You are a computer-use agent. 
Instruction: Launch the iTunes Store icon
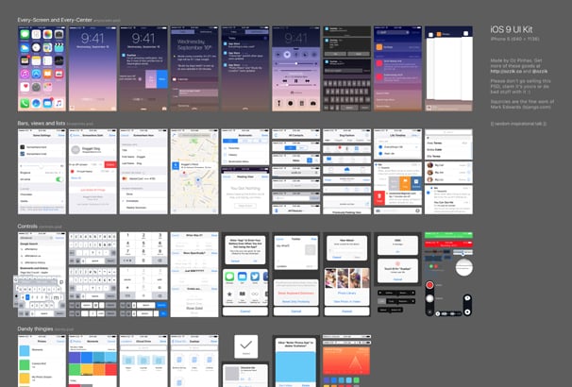pos(25,74)
